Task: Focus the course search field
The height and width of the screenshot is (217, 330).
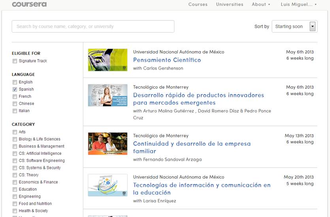Action: (93, 27)
